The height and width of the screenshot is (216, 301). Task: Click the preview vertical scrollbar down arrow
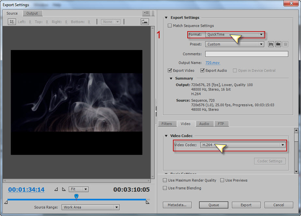(153, 177)
